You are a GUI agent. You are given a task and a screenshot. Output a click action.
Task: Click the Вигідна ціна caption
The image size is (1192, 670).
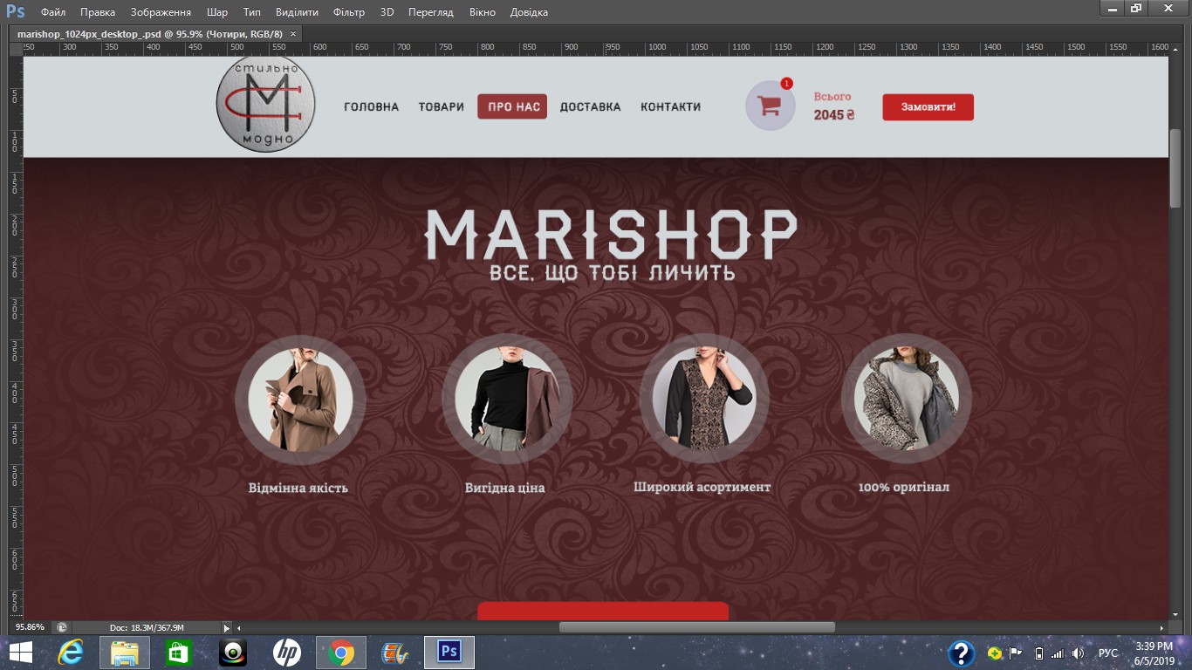point(505,488)
